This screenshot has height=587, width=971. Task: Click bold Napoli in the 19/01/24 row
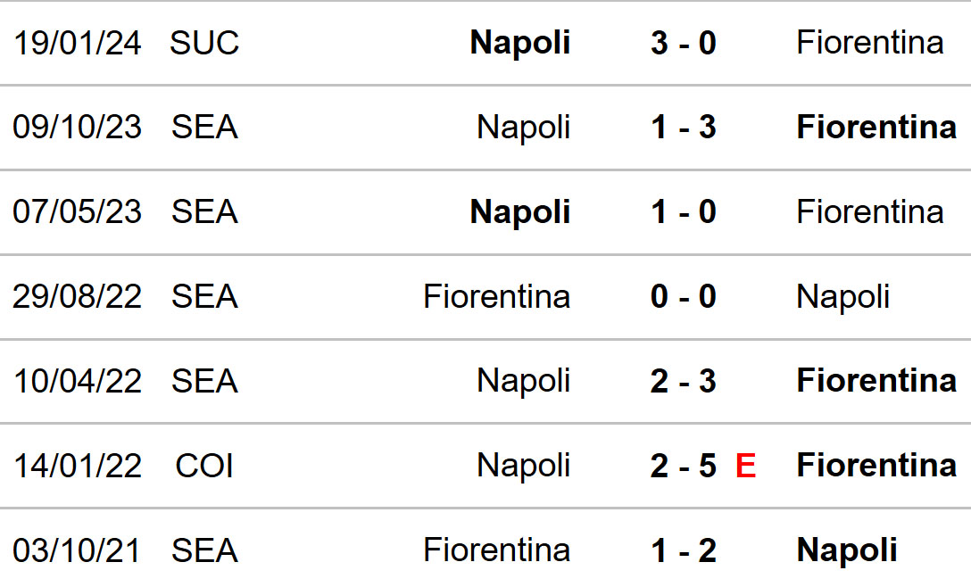point(520,43)
